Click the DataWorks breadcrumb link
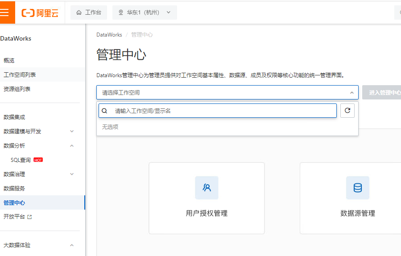Screen dimensions: 401x256 109,35
